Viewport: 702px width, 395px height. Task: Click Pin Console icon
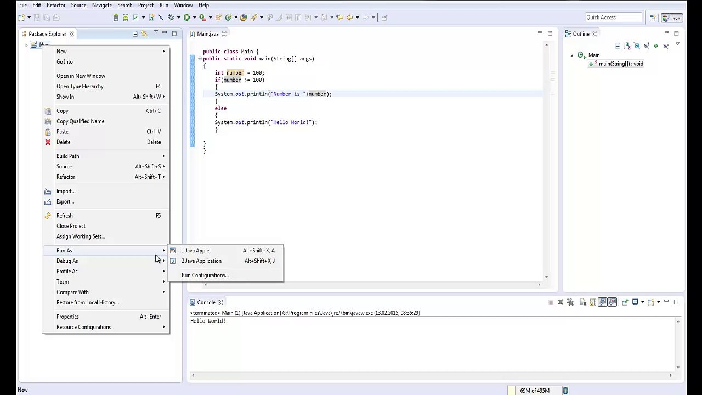pyautogui.click(x=625, y=302)
